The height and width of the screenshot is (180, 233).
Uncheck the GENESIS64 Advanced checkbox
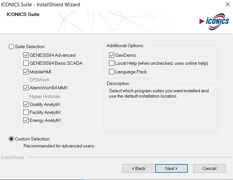click(26, 55)
